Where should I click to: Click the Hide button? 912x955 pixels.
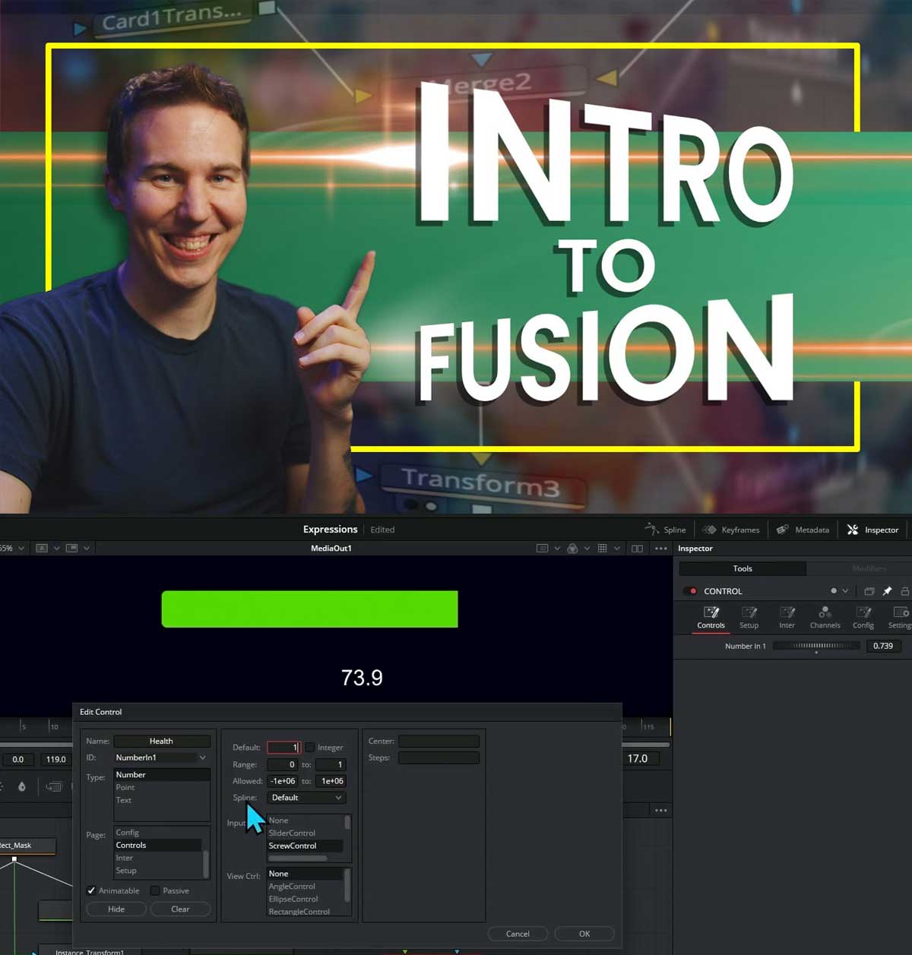coord(116,909)
